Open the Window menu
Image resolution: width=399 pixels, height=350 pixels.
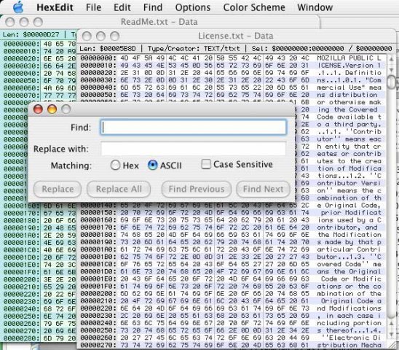click(315, 7)
